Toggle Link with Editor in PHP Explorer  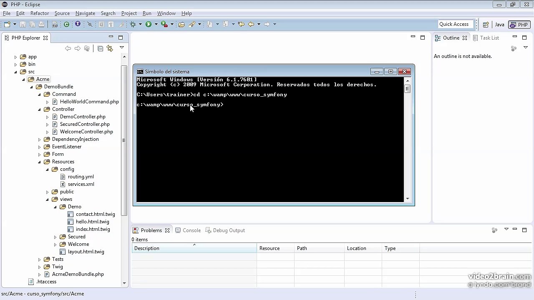pyautogui.click(x=110, y=49)
